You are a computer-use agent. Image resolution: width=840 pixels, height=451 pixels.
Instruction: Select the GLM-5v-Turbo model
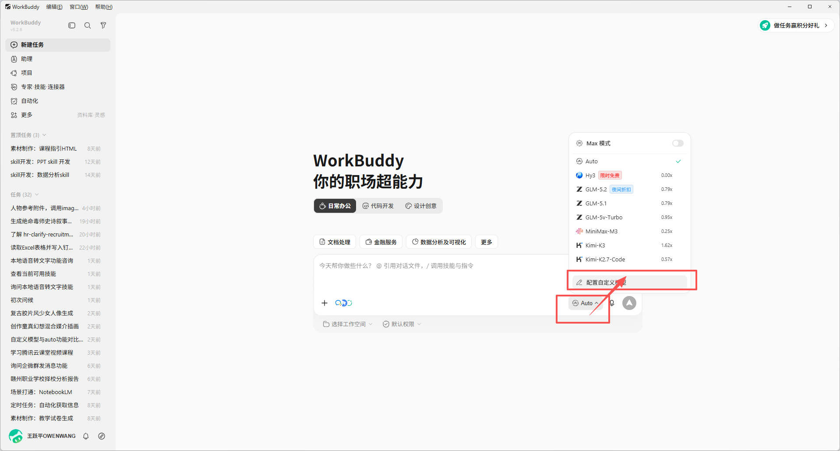[629, 217]
